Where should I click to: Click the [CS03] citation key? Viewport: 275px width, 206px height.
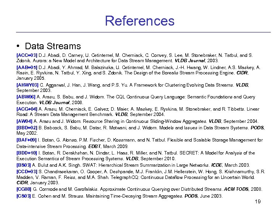click(x=24, y=196)
